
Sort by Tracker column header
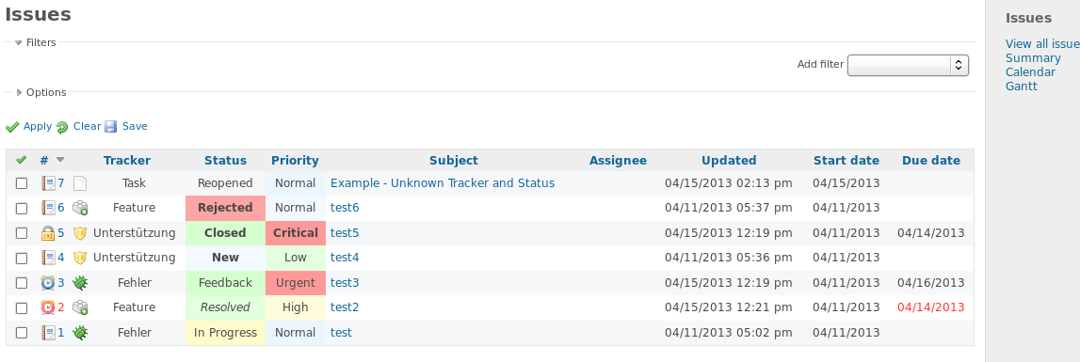pos(127,161)
